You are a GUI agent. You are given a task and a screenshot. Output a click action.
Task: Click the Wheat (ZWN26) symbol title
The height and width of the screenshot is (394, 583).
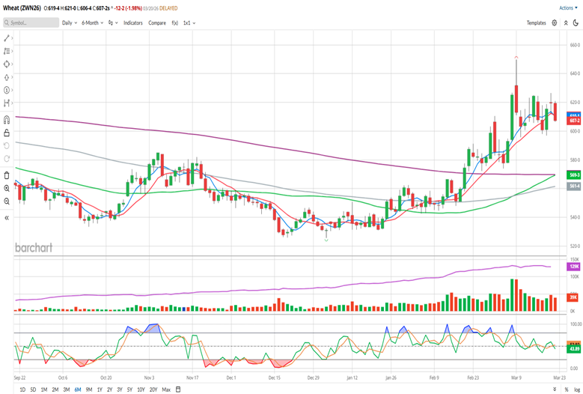22,7
